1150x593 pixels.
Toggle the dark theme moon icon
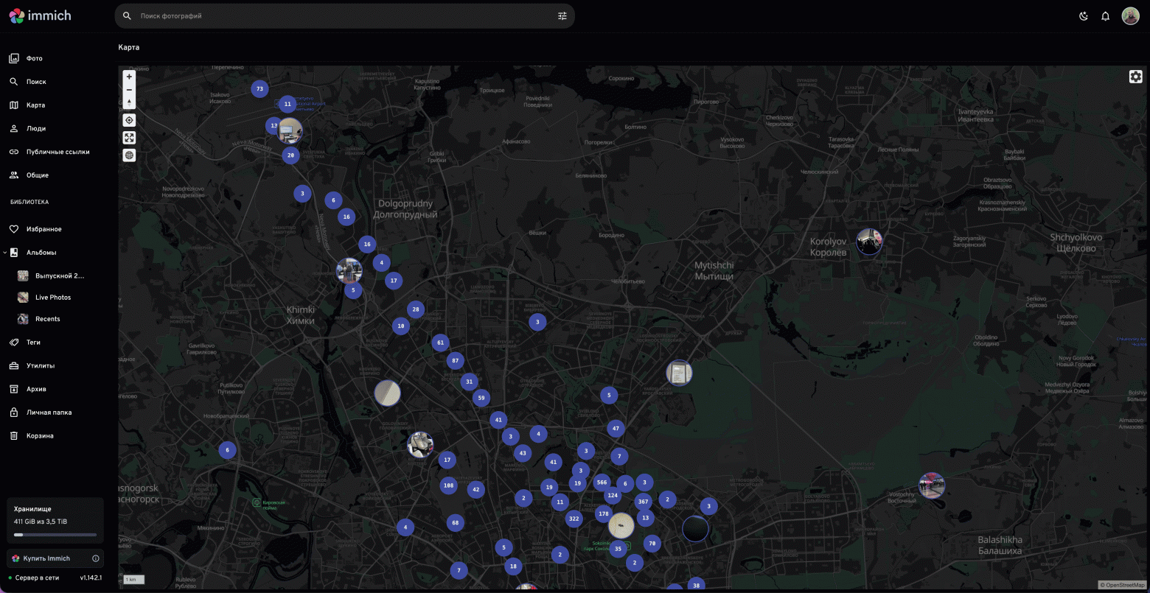(x=1084, y=16)
